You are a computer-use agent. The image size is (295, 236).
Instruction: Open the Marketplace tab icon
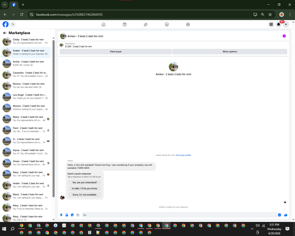tap(167, 24)
